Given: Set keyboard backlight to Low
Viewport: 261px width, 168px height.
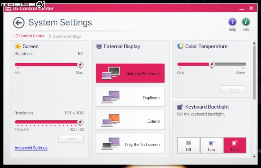Looking at the screenshot, I should [x=212, y=145].
